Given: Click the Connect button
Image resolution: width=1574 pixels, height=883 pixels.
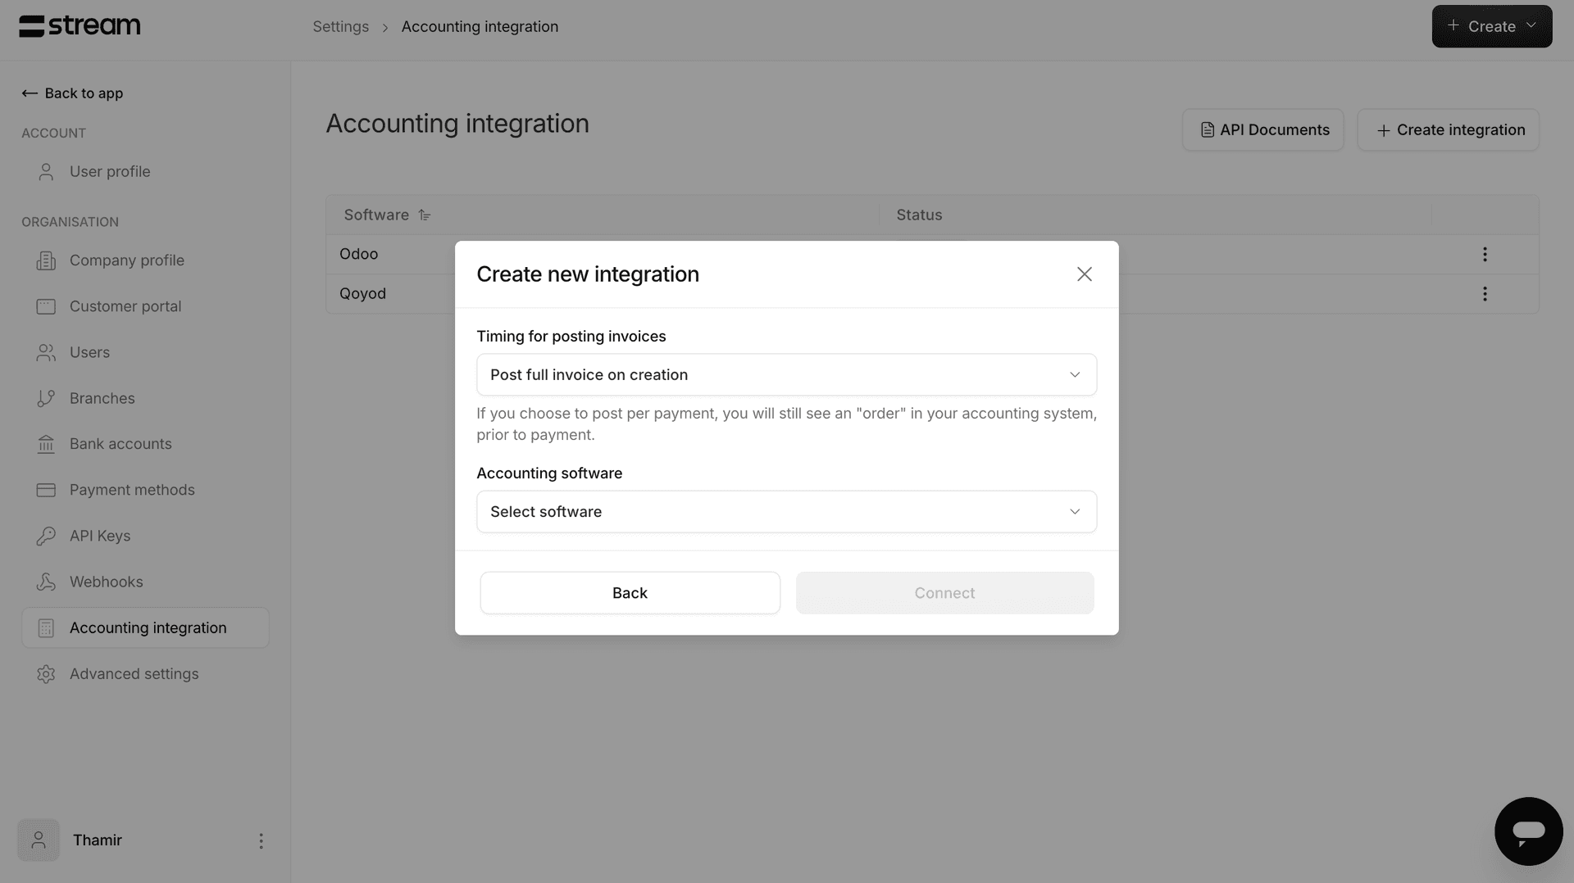Looking at the screenshot, I should click(944, 593).
